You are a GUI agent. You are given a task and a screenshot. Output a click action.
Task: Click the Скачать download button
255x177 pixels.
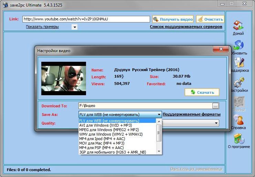(202, 92)
